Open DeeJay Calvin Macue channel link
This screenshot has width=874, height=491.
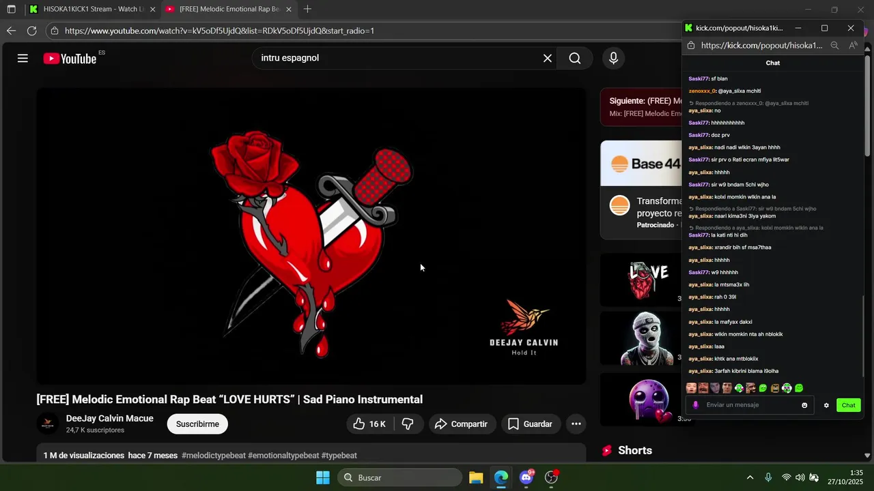[109, 419]
